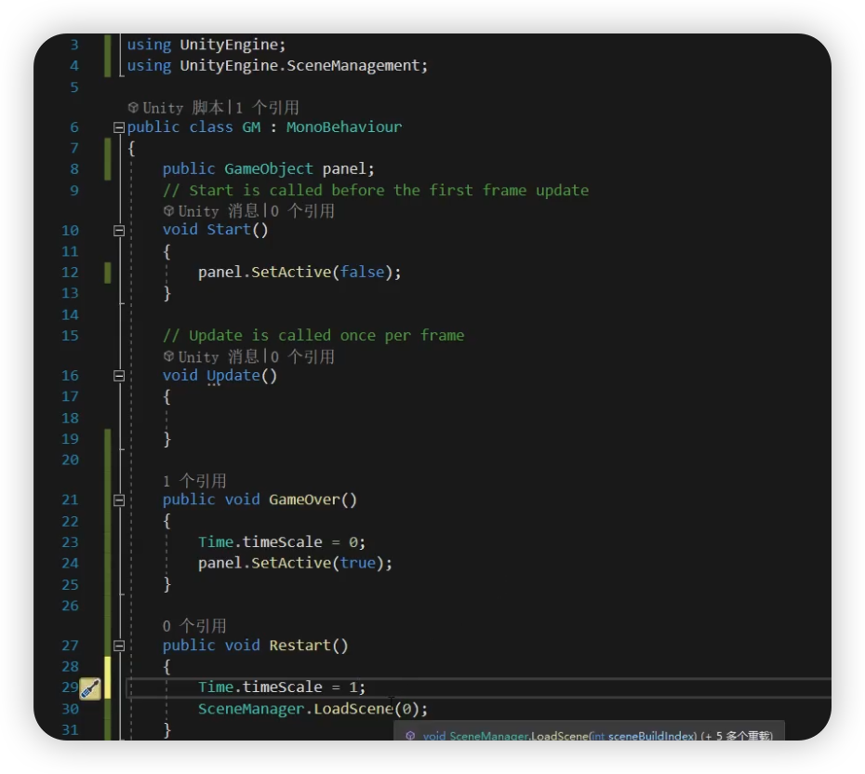Click the method icon in the LoadScene tooltip
The image size is (865, 774).
410,735
